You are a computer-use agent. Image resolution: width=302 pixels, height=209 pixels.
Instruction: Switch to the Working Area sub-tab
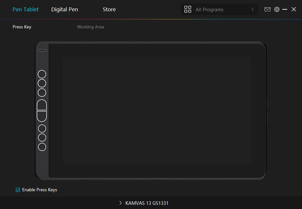(91, 27)
